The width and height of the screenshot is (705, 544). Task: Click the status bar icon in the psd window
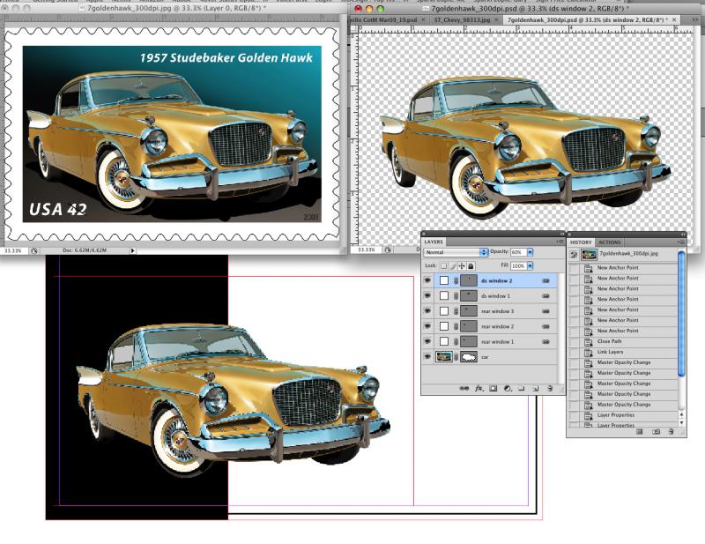point(388,250)
